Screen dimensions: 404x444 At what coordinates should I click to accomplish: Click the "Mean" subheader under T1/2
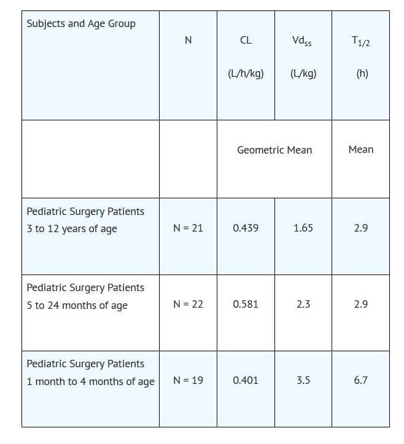(360, 149)
